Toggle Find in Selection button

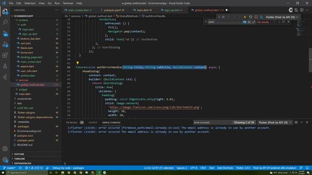[x=283, y=22]
